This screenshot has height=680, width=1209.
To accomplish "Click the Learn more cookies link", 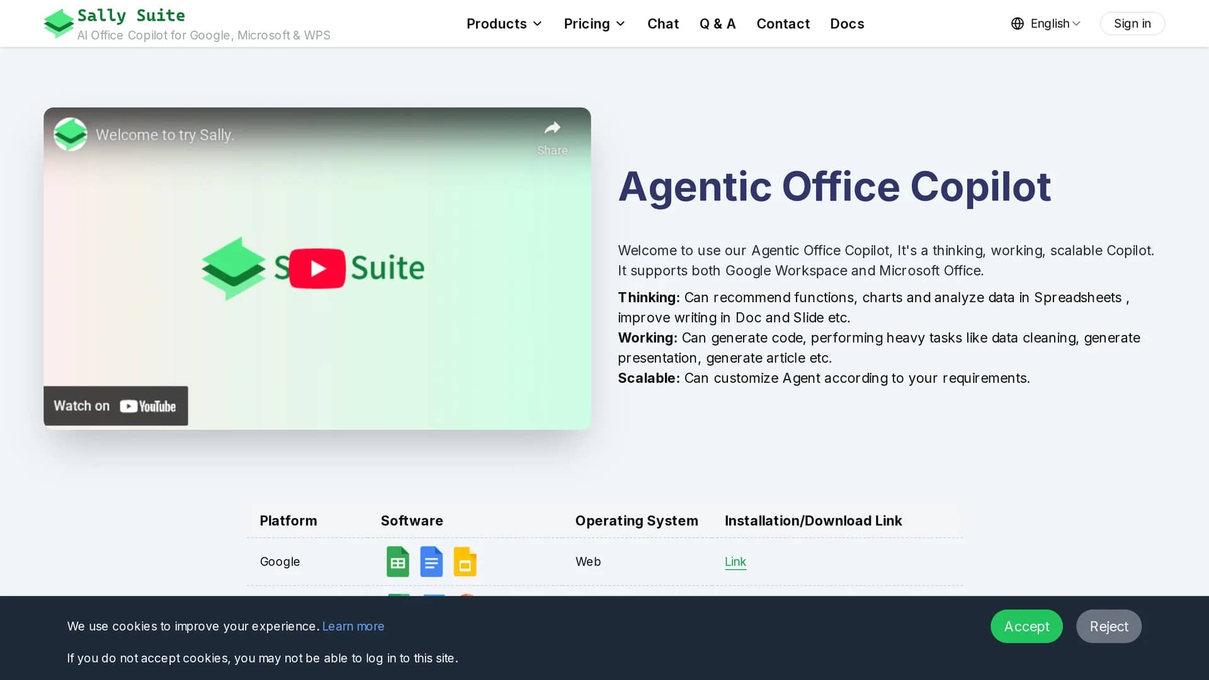I will pyautogui.click(x=353, y=626).
